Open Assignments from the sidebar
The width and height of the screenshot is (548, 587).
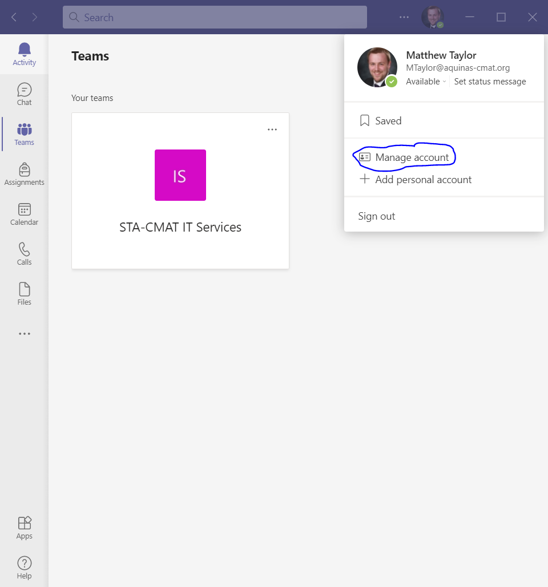(x=24, y=175)
